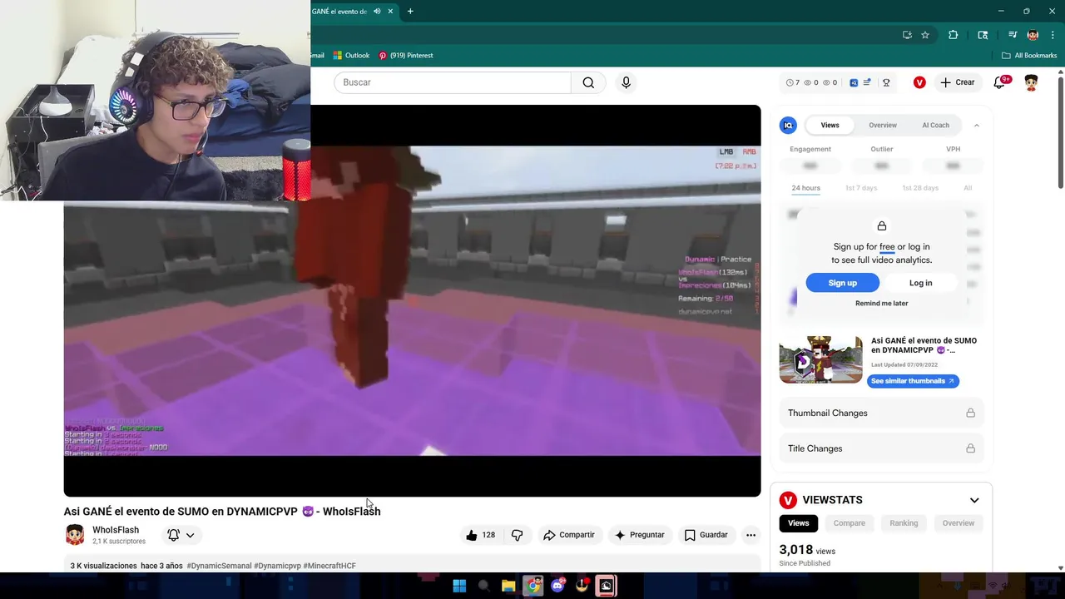Open All Bookmarks folder

tap(1029, 56)
